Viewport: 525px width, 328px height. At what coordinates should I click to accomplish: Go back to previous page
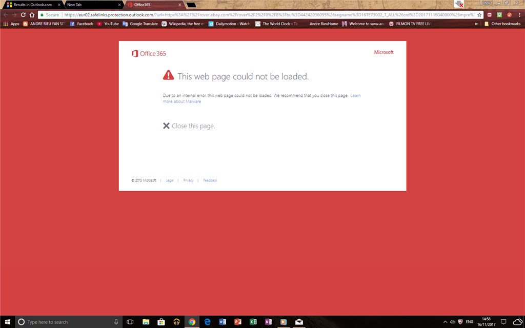pos(6,15)
